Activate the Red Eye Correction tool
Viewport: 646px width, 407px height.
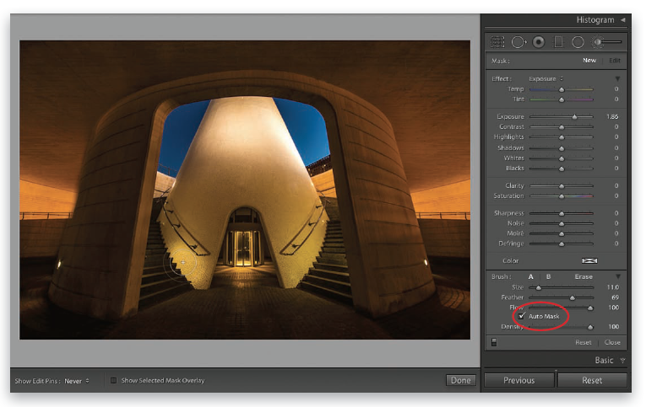[x=538, y=41]
